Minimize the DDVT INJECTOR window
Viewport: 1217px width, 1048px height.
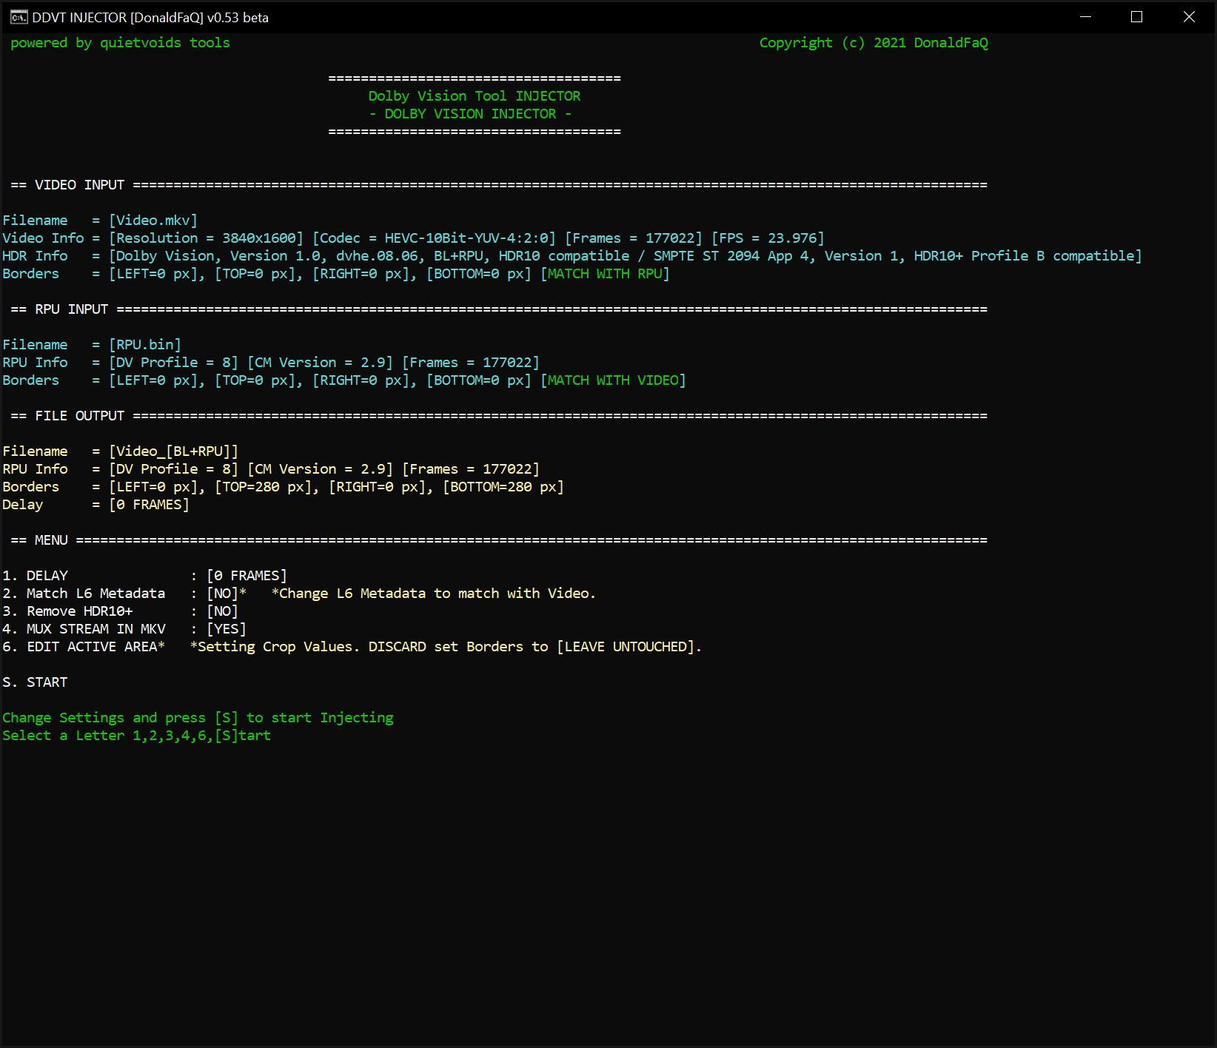(x=1086, y=17)
